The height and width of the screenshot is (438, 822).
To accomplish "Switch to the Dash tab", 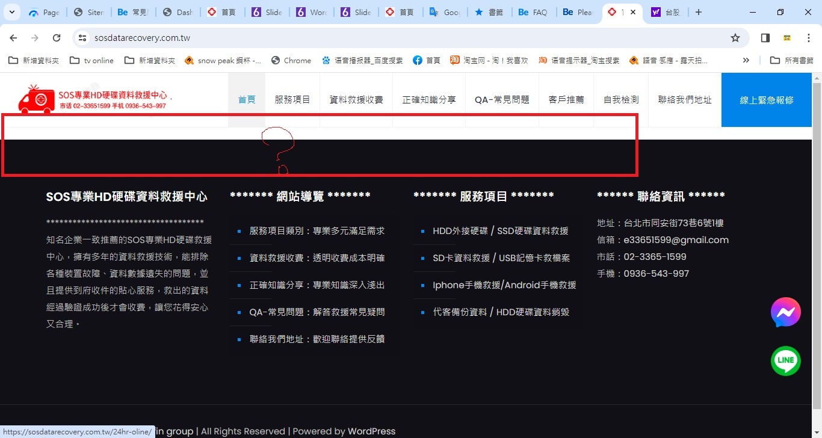I will 177,12.
